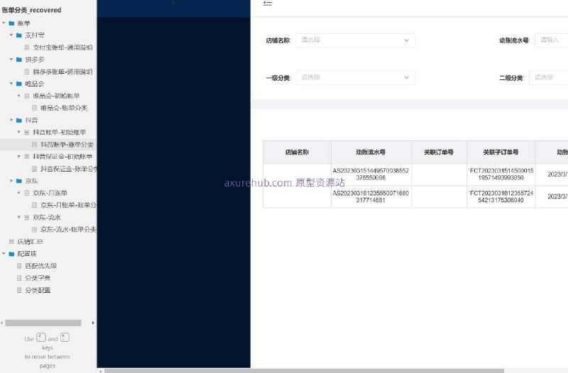
Task: Collapse the 配置项 folder arrow
Action: (4, 254)
